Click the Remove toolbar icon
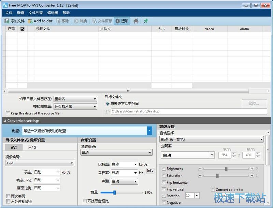The image size is (273, 208). (x=58, y=21)
